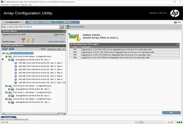Click the blue informational status icon
This screenshot has width=183, height=124.
33,39
